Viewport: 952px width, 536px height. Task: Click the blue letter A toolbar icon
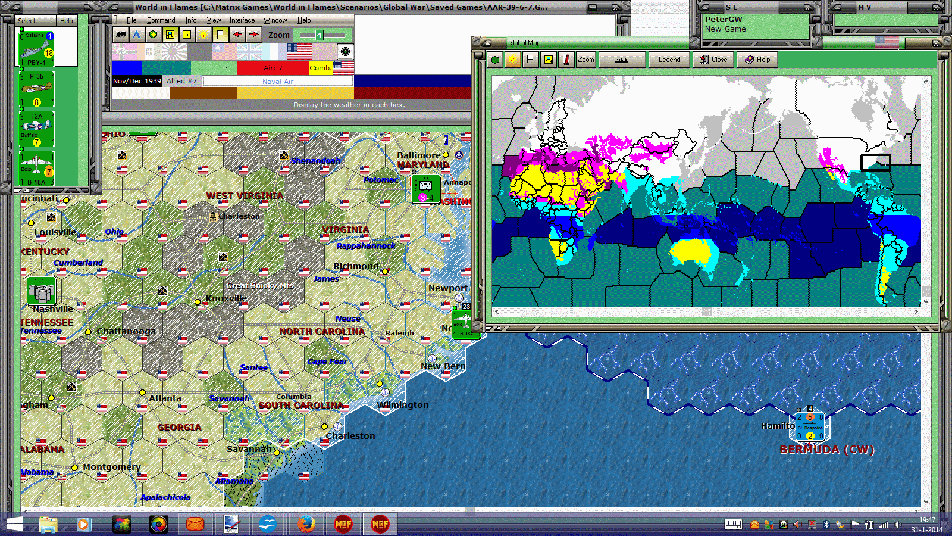[137, 35]
